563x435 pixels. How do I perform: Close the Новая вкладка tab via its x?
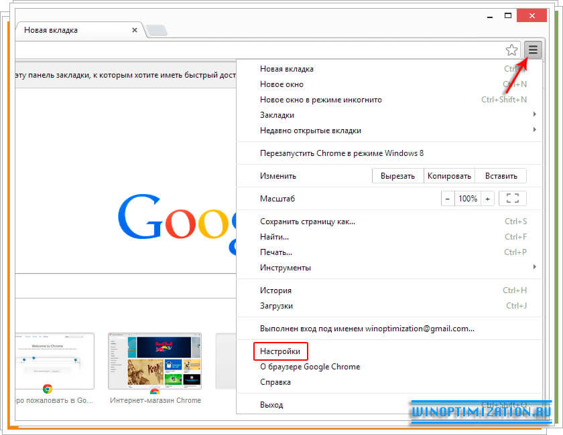(x=134, y=30)
